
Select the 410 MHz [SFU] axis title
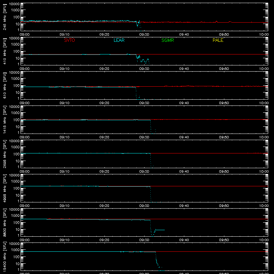(4, 51)
